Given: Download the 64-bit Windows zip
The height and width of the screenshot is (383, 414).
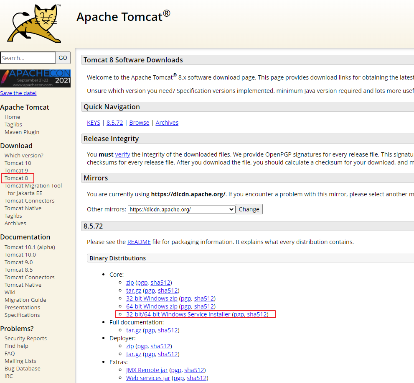Looking at the screenshot, I should [152, 306].
